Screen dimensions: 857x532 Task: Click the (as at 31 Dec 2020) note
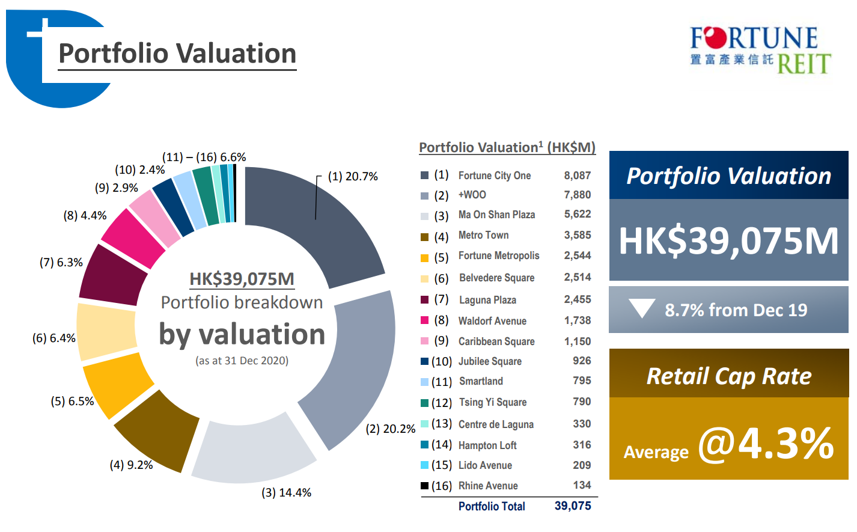click(242, 361)
